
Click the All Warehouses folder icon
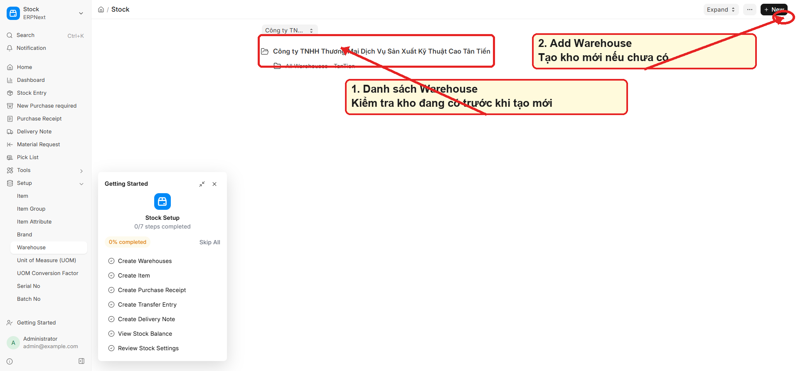coord(277,66)
